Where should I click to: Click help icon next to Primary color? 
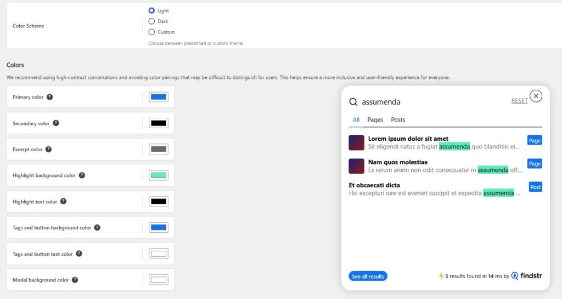coord(50,97)
